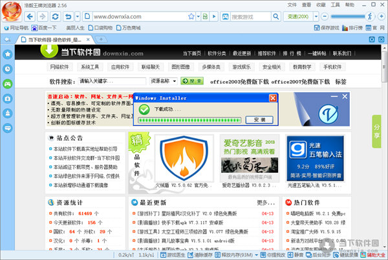
Task: Click the green 搜索 button on page
Action: 192,81
